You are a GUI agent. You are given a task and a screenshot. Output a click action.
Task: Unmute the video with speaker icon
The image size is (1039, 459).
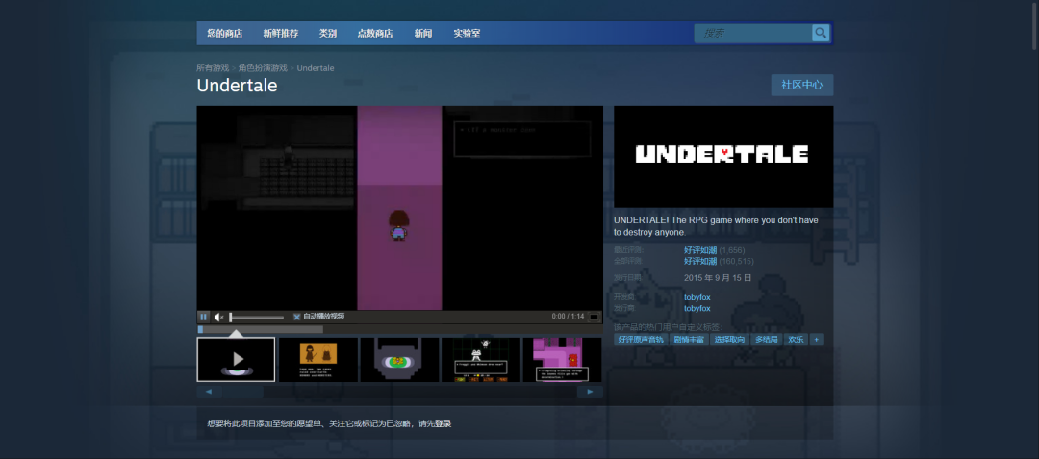[218, 317]
